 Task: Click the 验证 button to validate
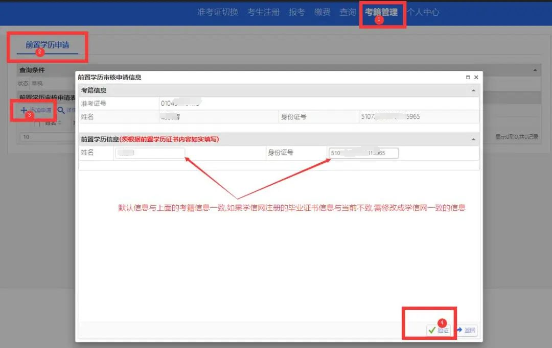pos(439,330)
